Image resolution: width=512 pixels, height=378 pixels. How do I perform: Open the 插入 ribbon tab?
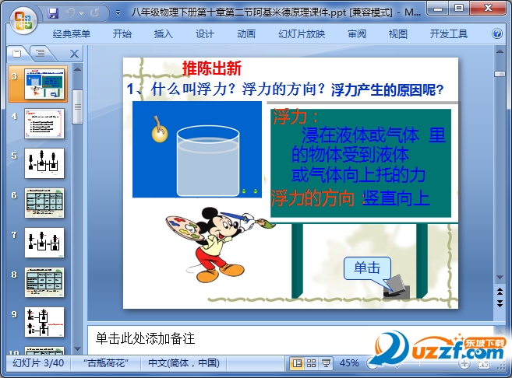(164, 34)
